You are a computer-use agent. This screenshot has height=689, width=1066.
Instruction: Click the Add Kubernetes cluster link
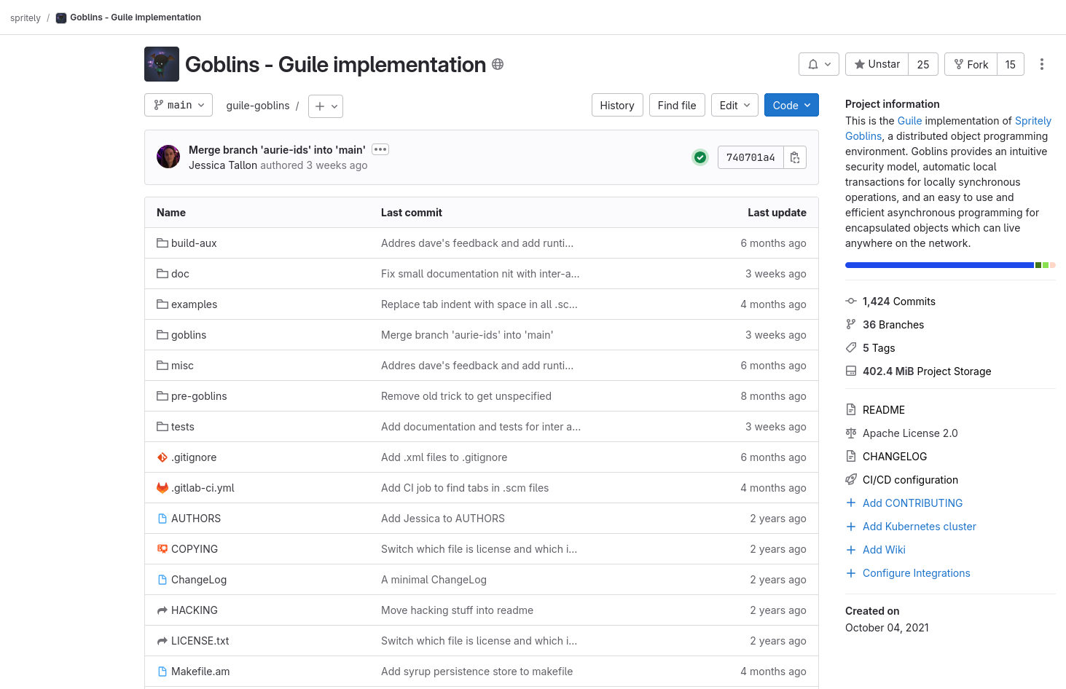[x=919, y=527]
